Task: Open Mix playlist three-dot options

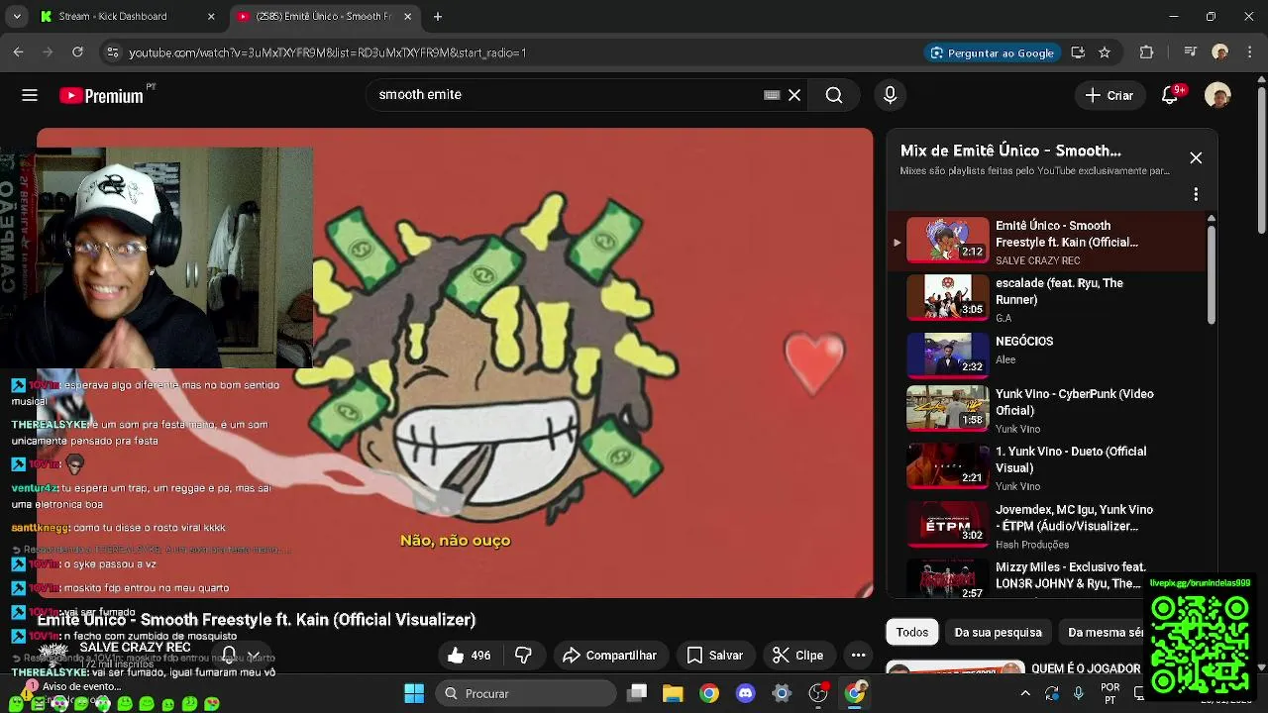Action: point(1196,194)
